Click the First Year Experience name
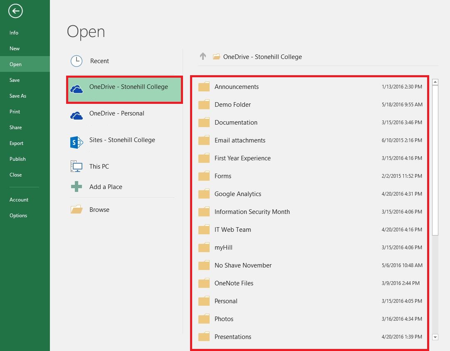450x351 pixels. tap(242, 158)
